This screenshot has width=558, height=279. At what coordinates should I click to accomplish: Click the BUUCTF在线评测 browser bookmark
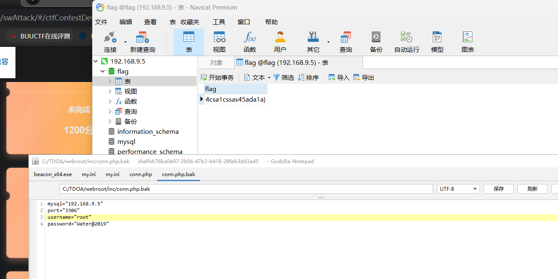click(x=40, y=36)
